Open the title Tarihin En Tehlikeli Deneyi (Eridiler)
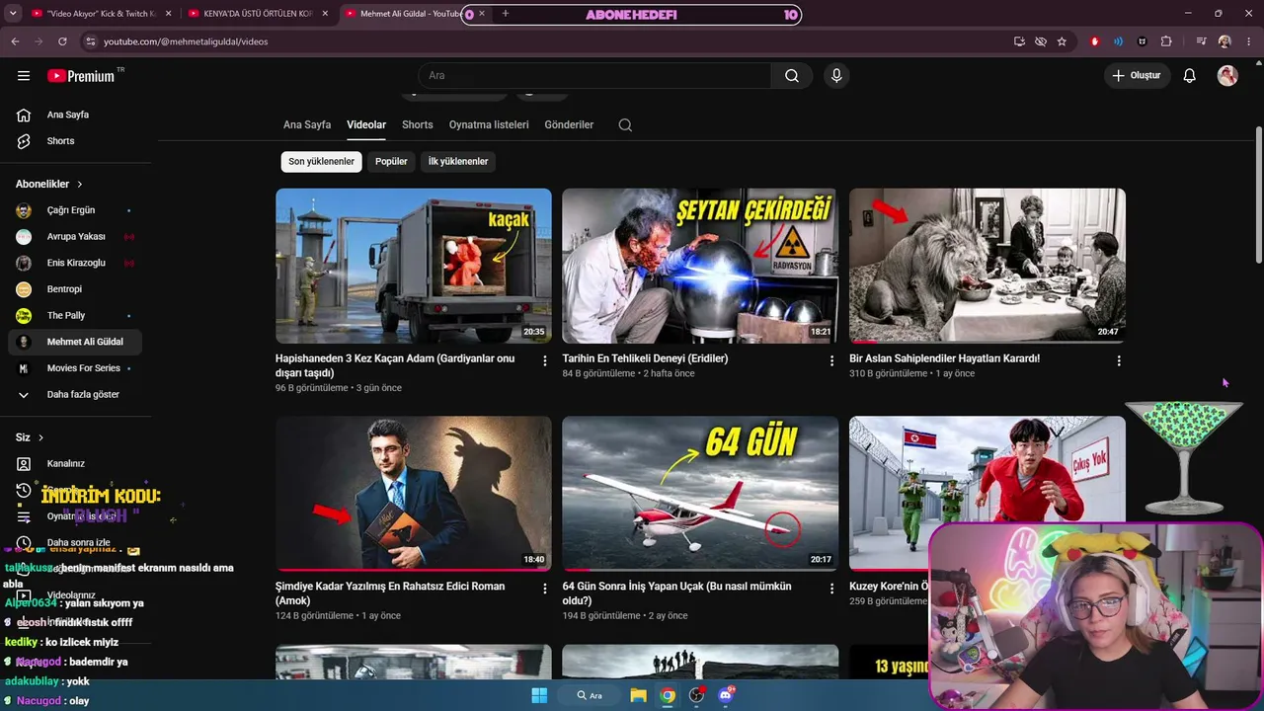1264x711 pixels. point(645,358)
